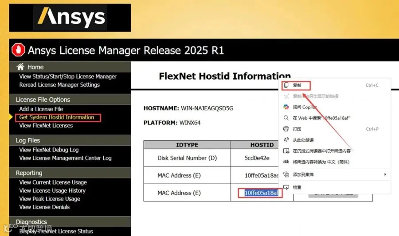Click the printer icon in context menu
The width and height of the screenshot is (399, 236).
coord(286,129)
